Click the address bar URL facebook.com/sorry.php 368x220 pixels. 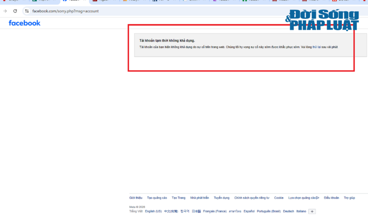pyautogui.click(x=66, y=11)
